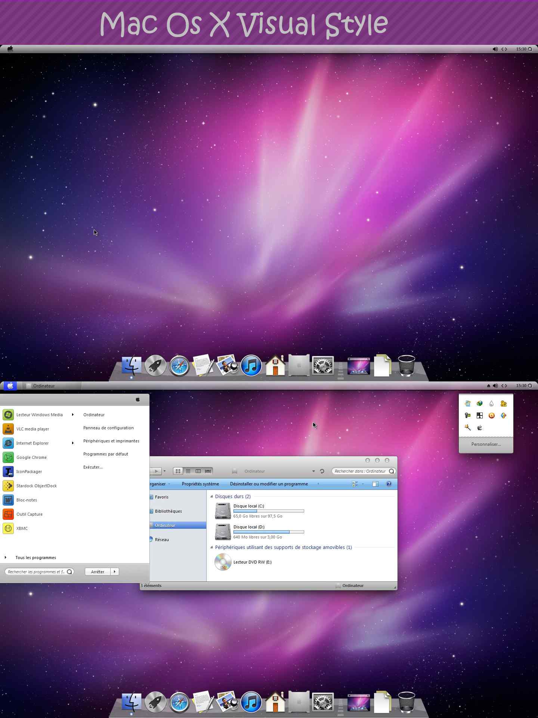The height and width of the screenshot is (718, 538).
Task: Click the Ordinateur taskbar window button
Action: pyautogui.click(x=52, y=386)
